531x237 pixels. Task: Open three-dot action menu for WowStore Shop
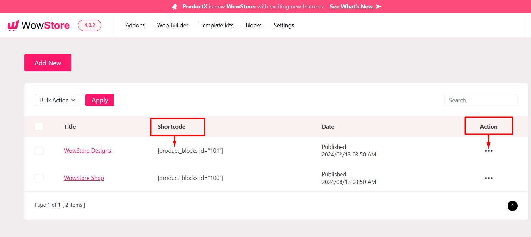click(489, 178)
